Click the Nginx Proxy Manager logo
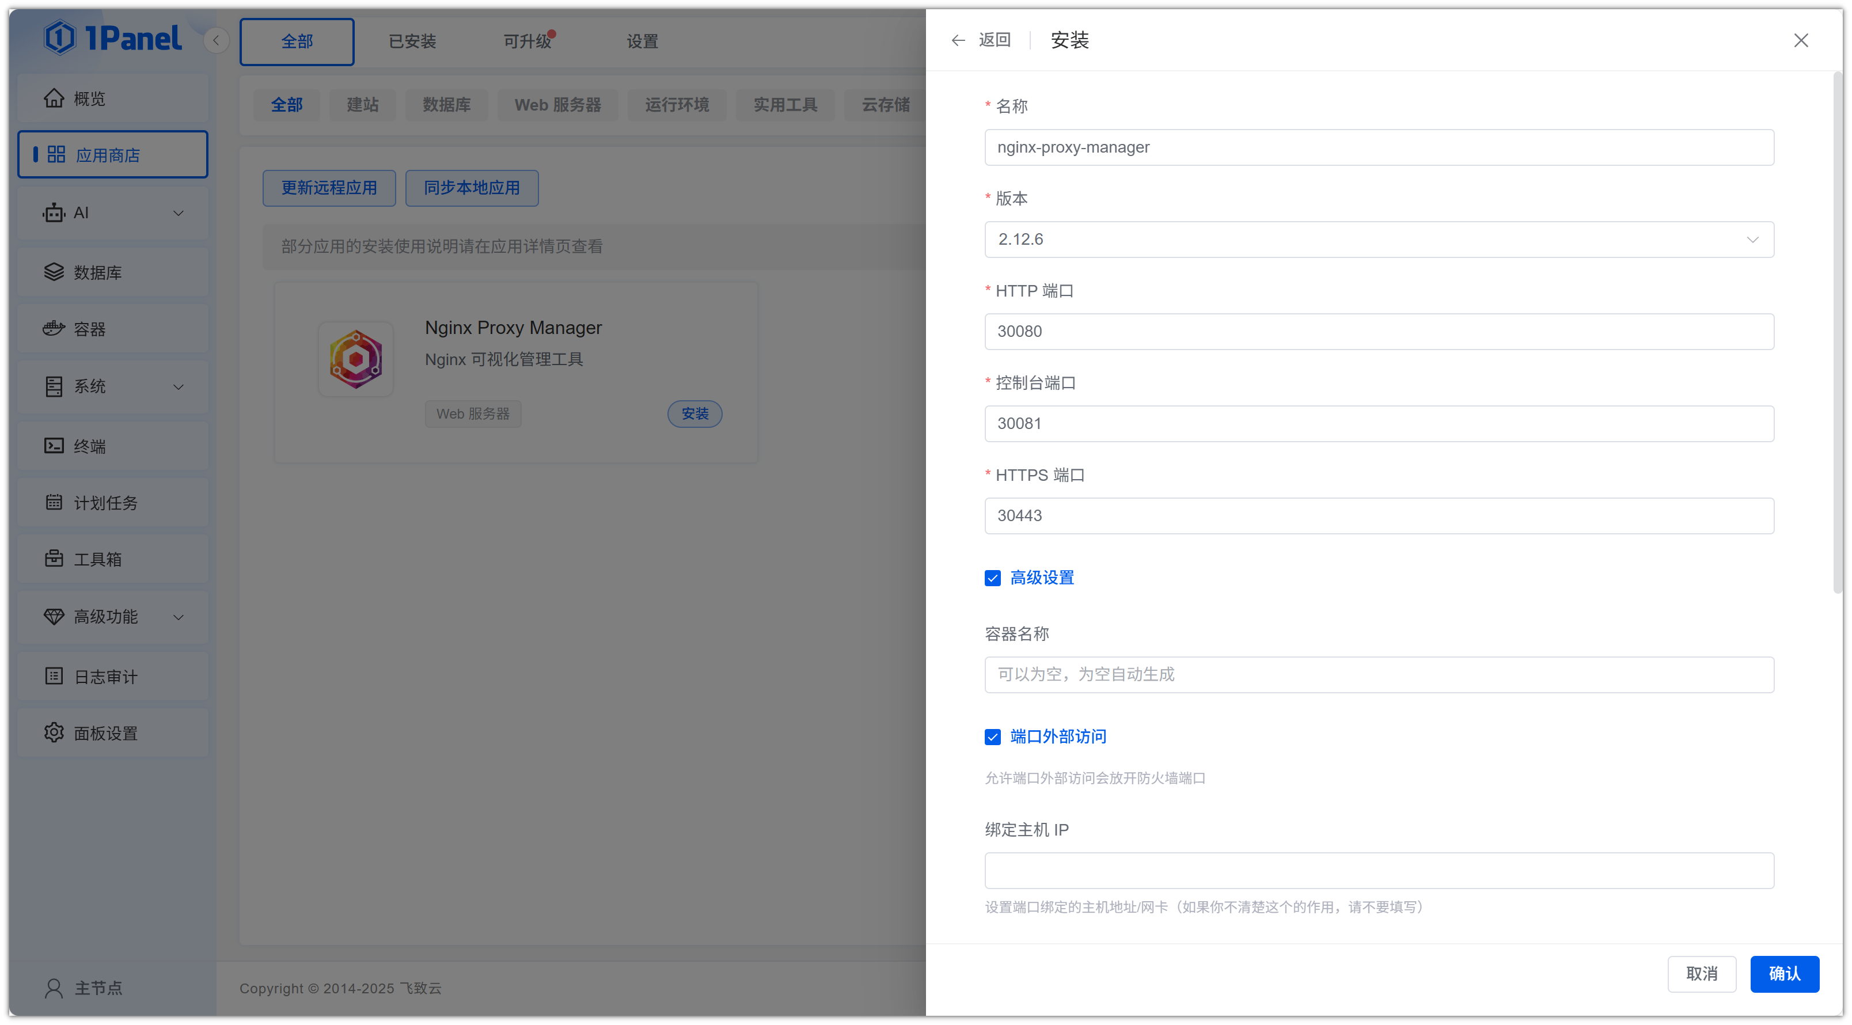Image resolution: width=1852 pixels, height=1025 pixels. [356, 359]
